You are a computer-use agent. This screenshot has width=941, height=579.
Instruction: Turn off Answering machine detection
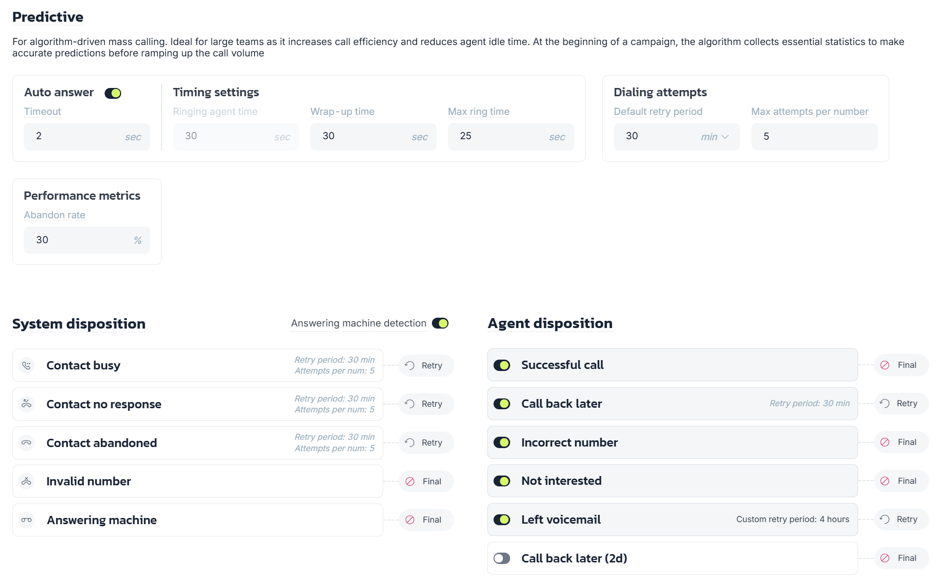[x=440, y=323]
